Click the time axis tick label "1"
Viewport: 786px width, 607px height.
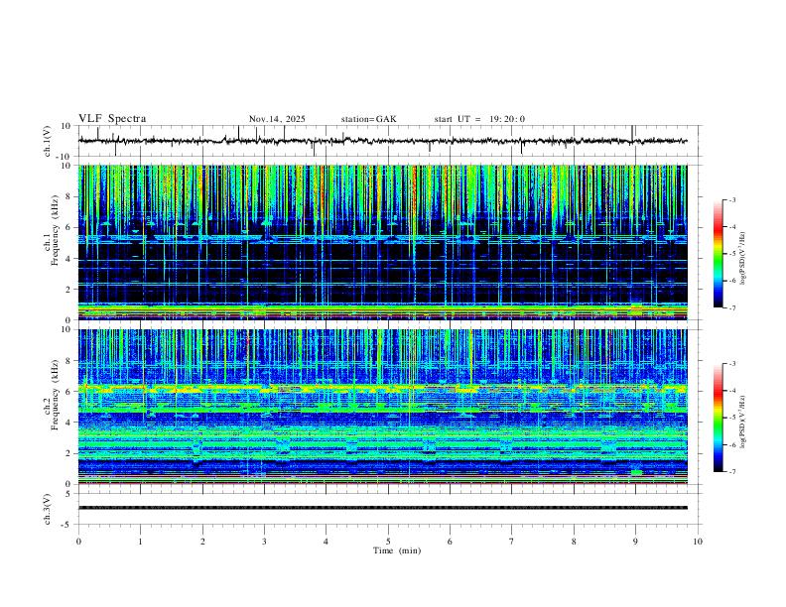(x=140, y=542)
